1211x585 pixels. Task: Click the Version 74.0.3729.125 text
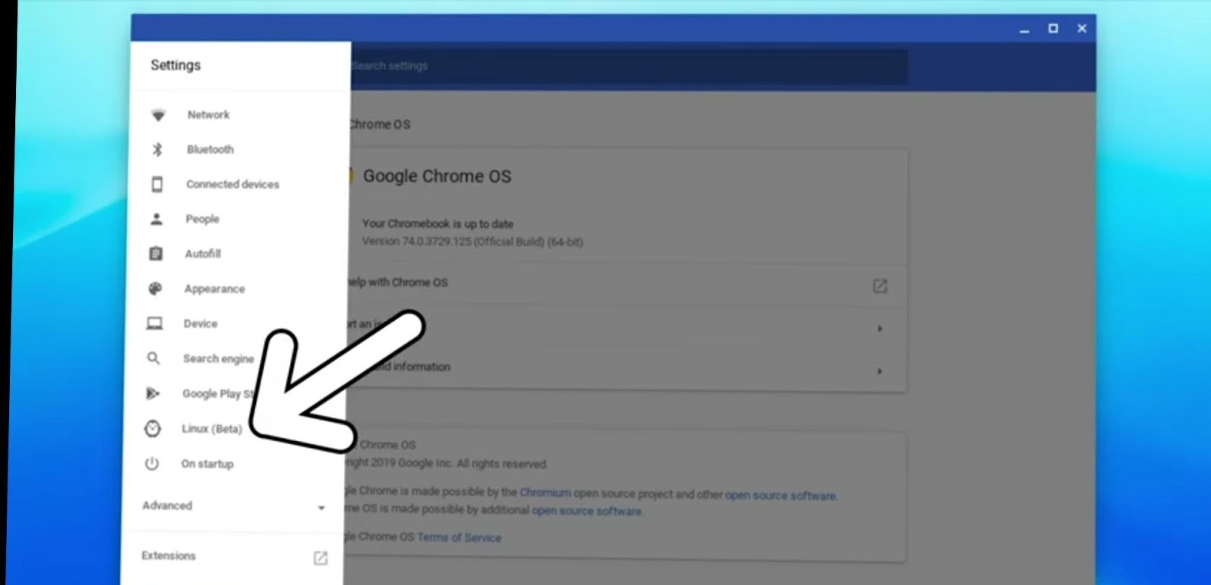coord(472,241)
